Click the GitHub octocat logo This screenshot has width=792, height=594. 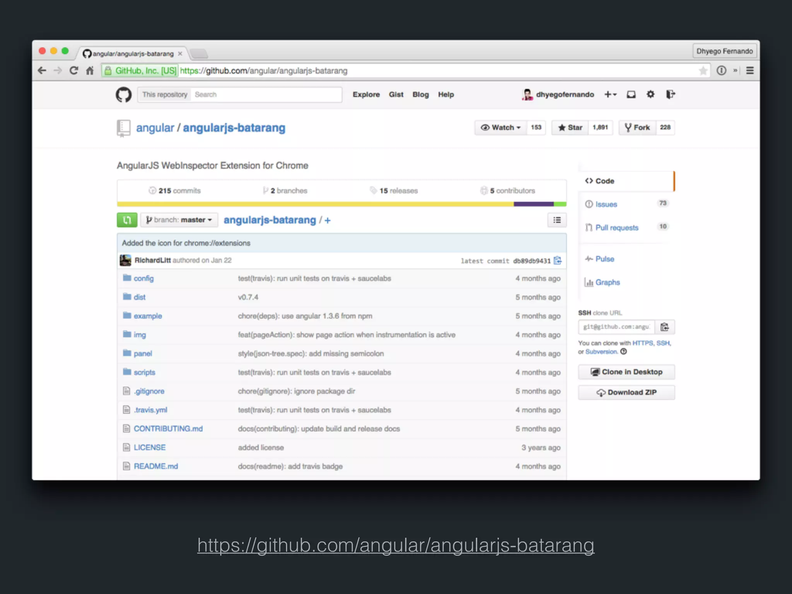tap(123, 95)
